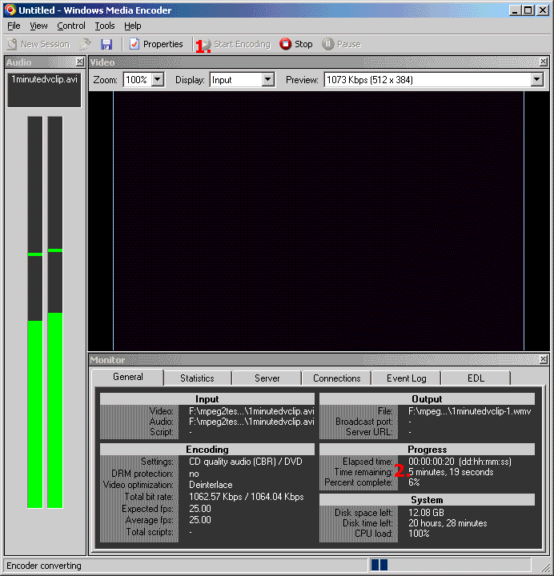Click the '20 hours, 28 minutes' disk time

pos(448,523)
